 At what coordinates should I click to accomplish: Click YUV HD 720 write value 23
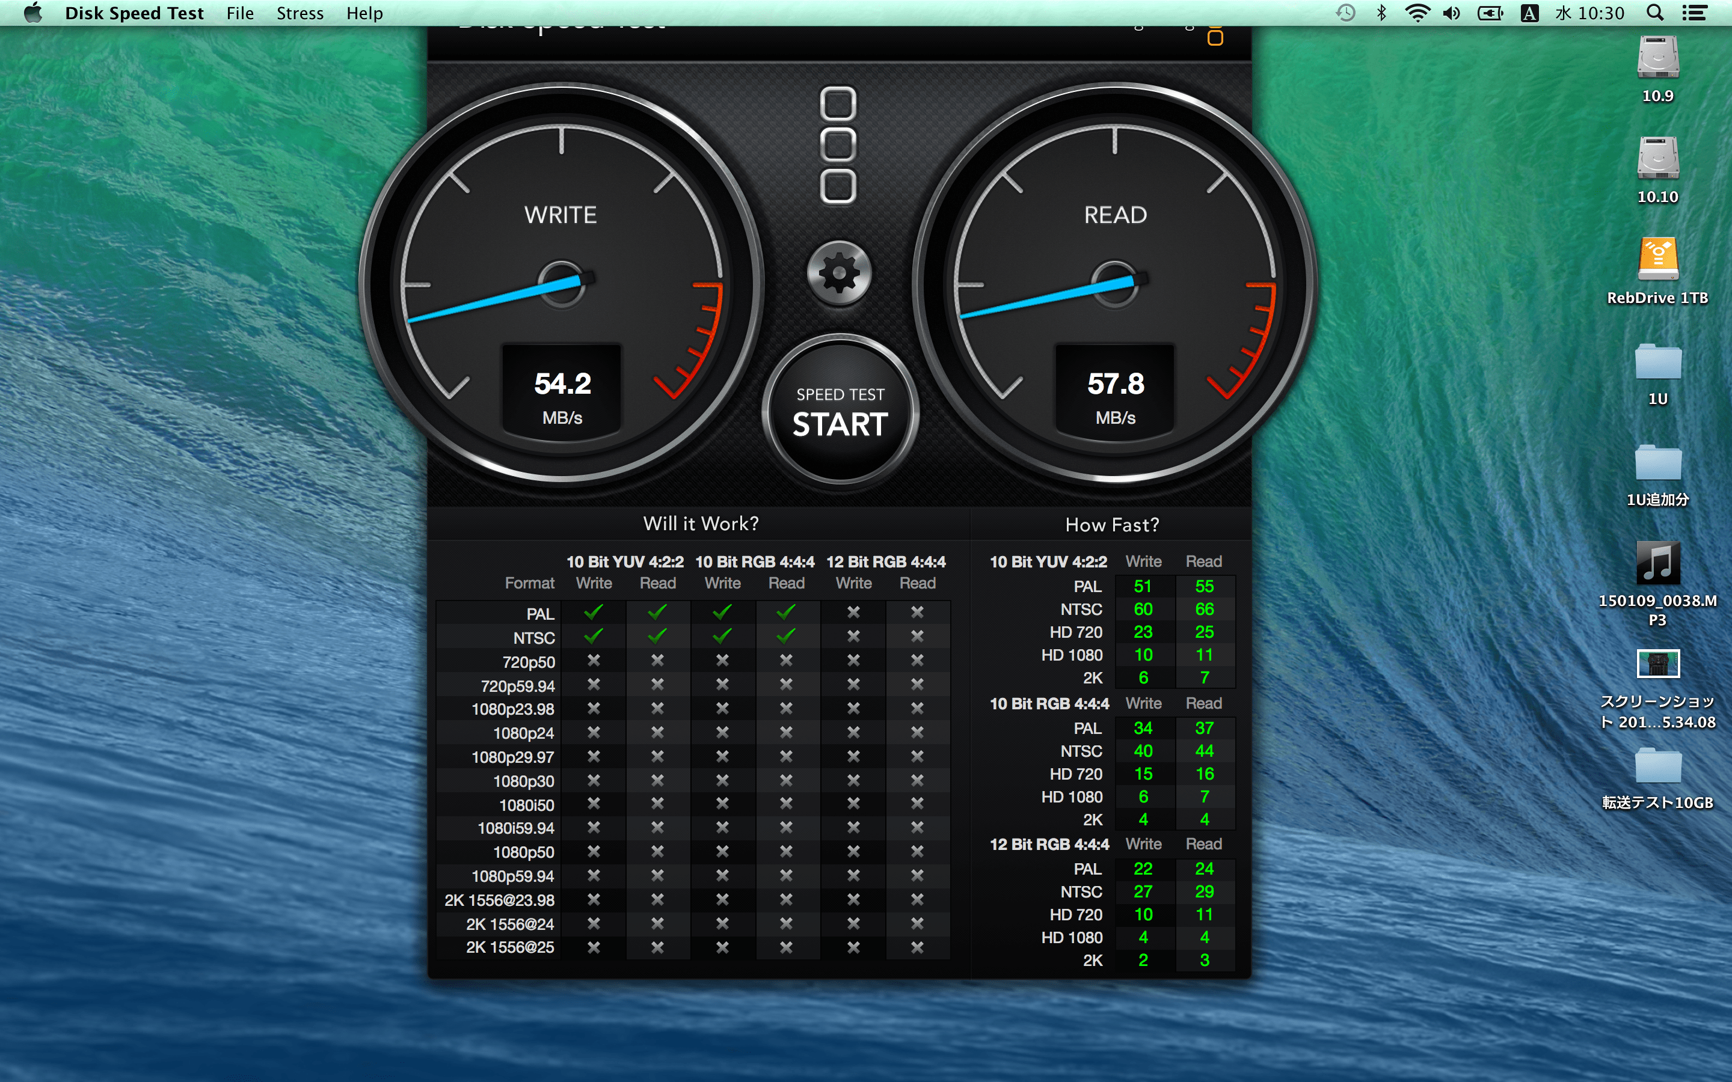click(1143, 632)
